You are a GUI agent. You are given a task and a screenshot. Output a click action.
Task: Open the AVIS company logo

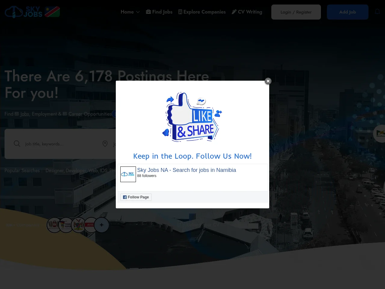[x=90, y=225]
